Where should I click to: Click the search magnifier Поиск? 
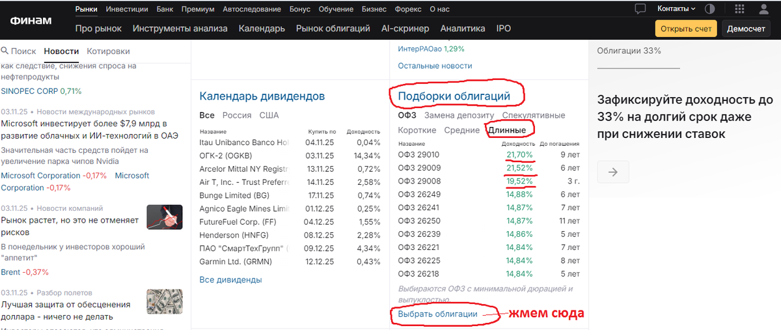[x=18, y=51]
